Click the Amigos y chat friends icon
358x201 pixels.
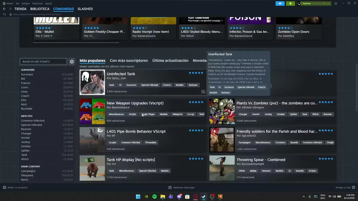coord(354,188)
